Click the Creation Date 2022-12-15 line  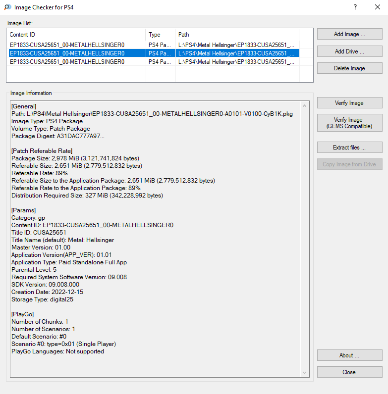click(x=47, y=292)
